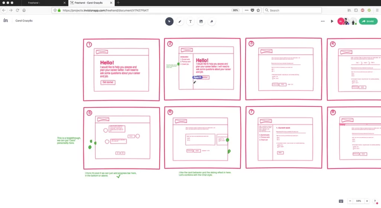Click the Pocket save icon
381x208 pixels.
(x=253, y=10)
